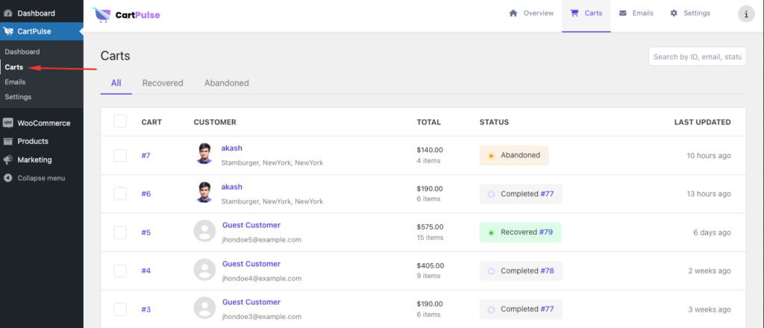Select the Recovered filter tab
Image resolution: width=764 pixels, height=328 pixels.
click(163, 83)
